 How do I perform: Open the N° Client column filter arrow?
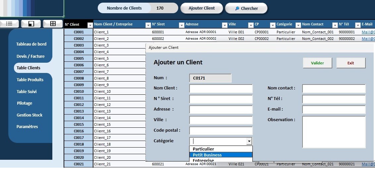90,25
